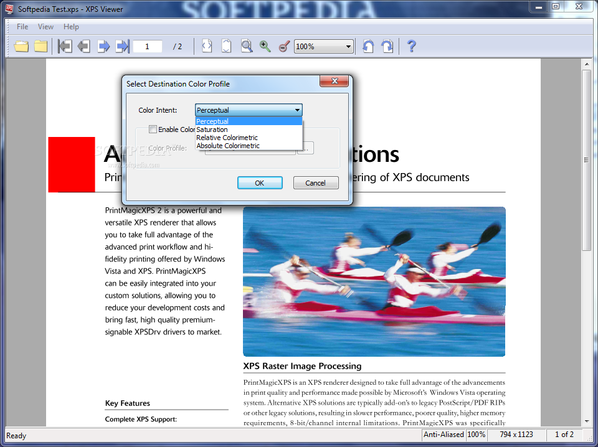Click OK in color profile dialog
The image size is (598, 447).
260,183
